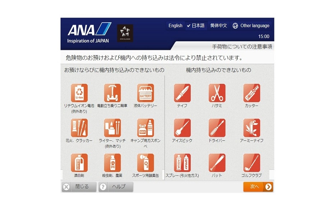Click the ゴルフクラブ label
Screen dimensions: 334x206
[251, 176]
